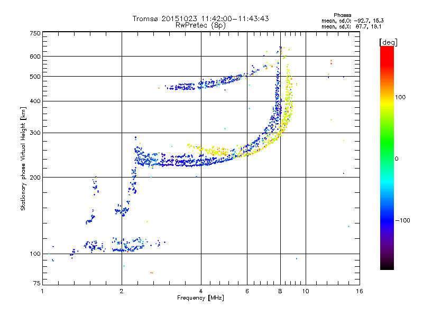The width and height of the screenshot is (423, 317).
Task: Click the colorbar '100' tick label
Action: pos(400,97)
